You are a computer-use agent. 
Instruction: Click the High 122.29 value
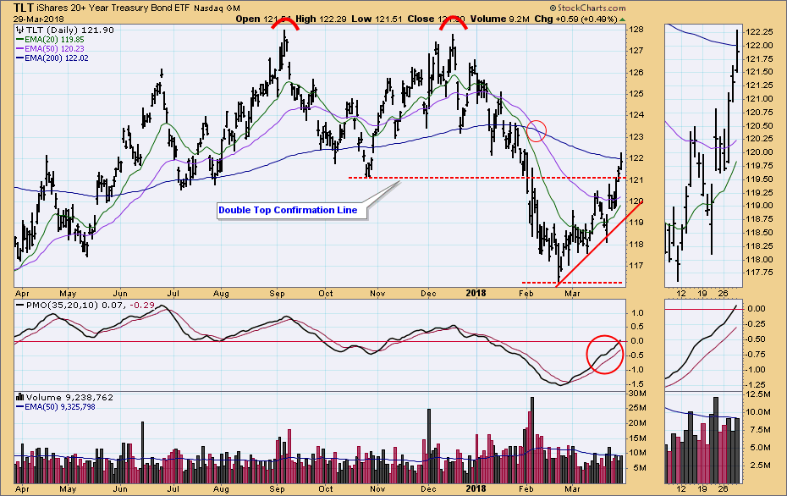(x=320, y=19)
